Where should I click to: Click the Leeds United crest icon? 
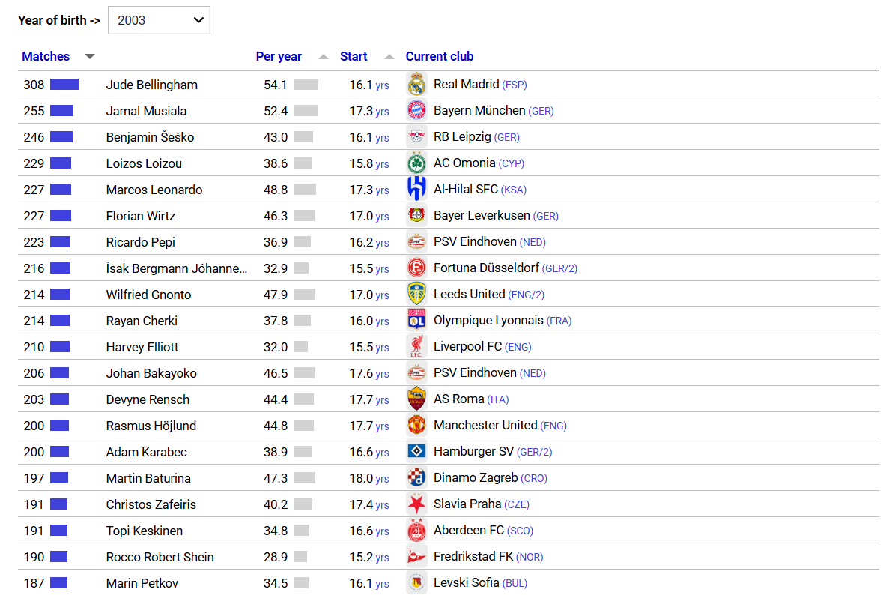[416, 294]
